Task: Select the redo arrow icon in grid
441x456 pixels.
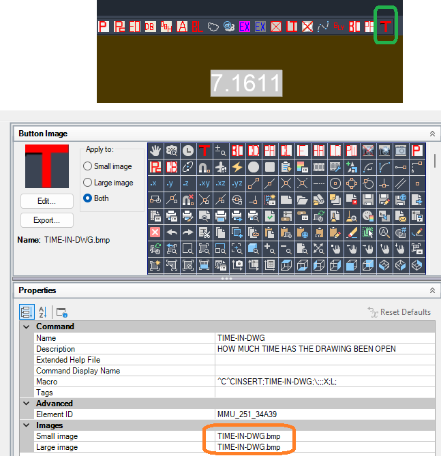Action: (188, 232)
